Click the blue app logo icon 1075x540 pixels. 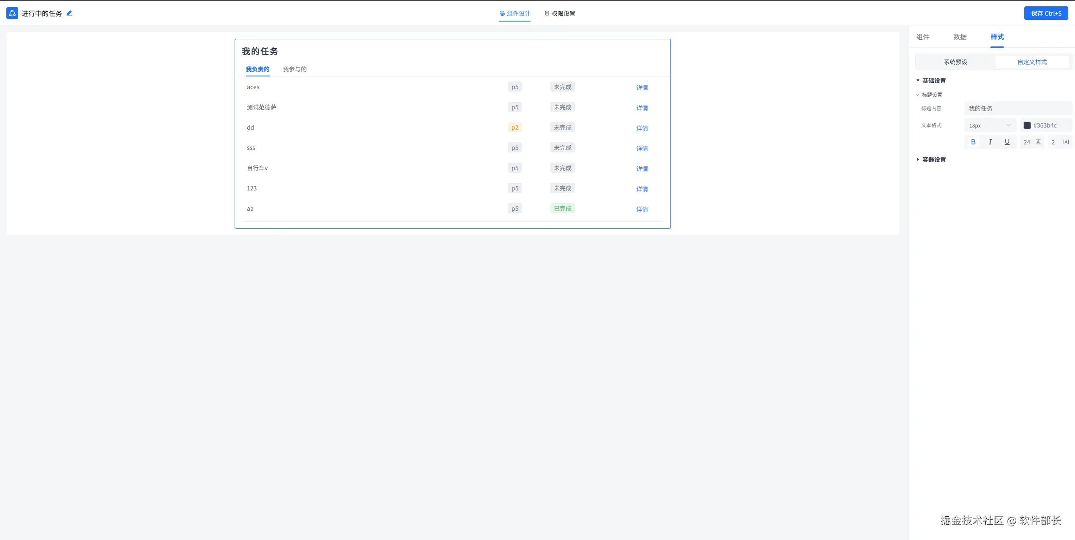click(x=12, y=13)
